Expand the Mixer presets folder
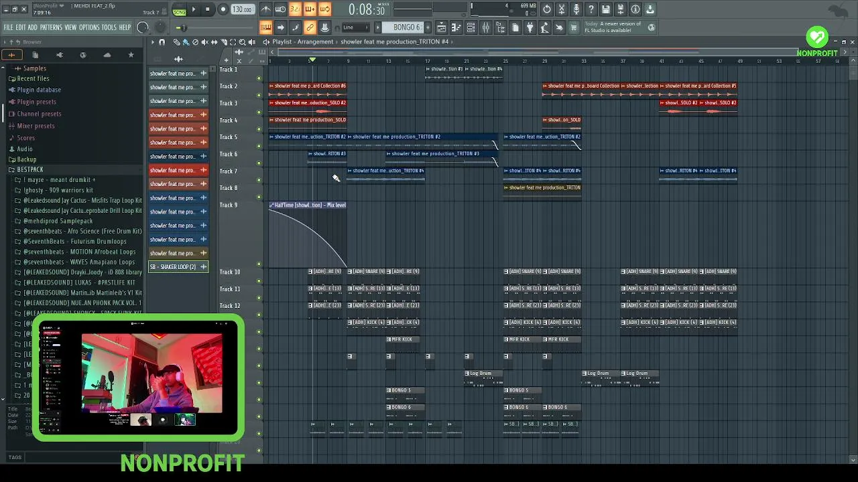The width and height of the screenshot is (858, 482). pyautogui.click(x=36, y=126)
